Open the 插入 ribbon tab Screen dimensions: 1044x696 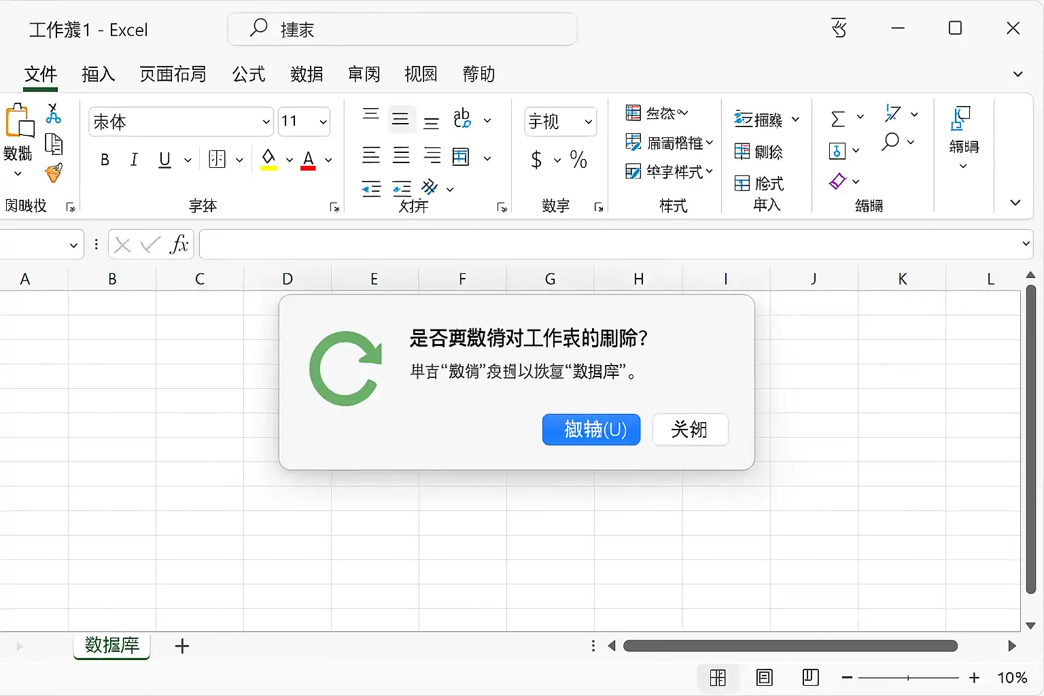click(x=99, y=74)
